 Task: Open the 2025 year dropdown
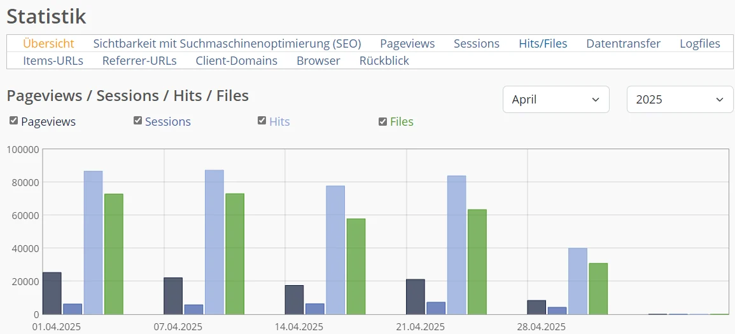pyautogui.click(x=680, y=99)
